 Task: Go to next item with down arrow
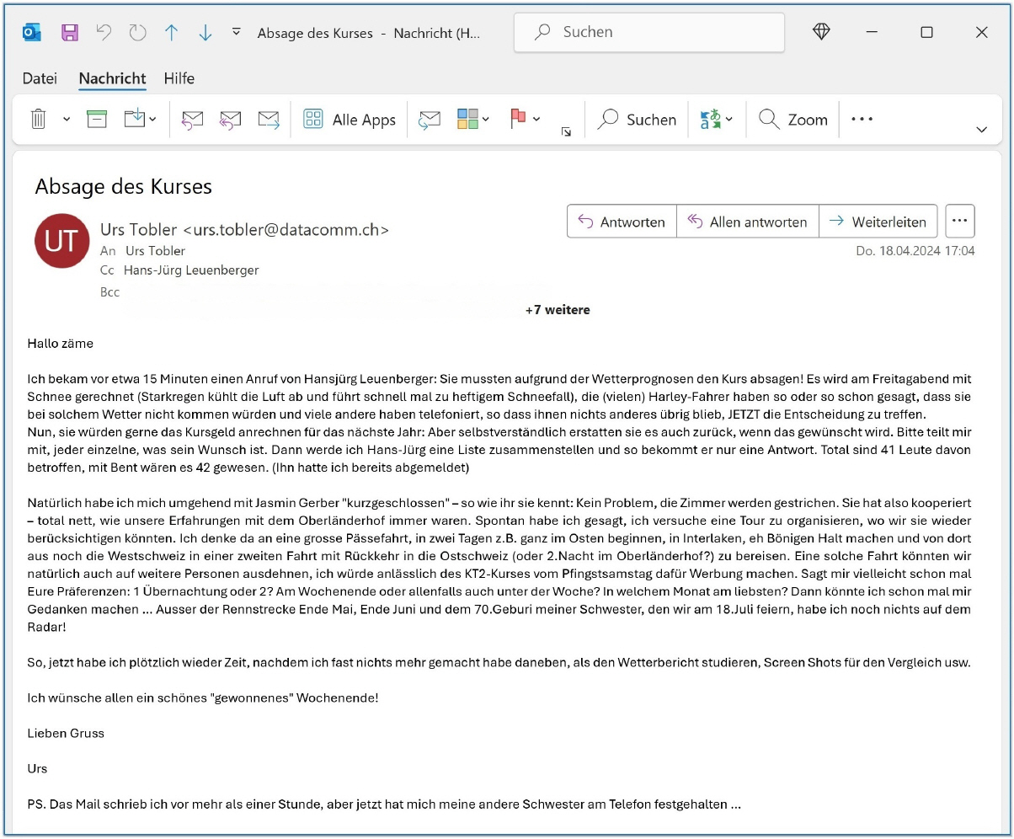click(x=205, y=33)
